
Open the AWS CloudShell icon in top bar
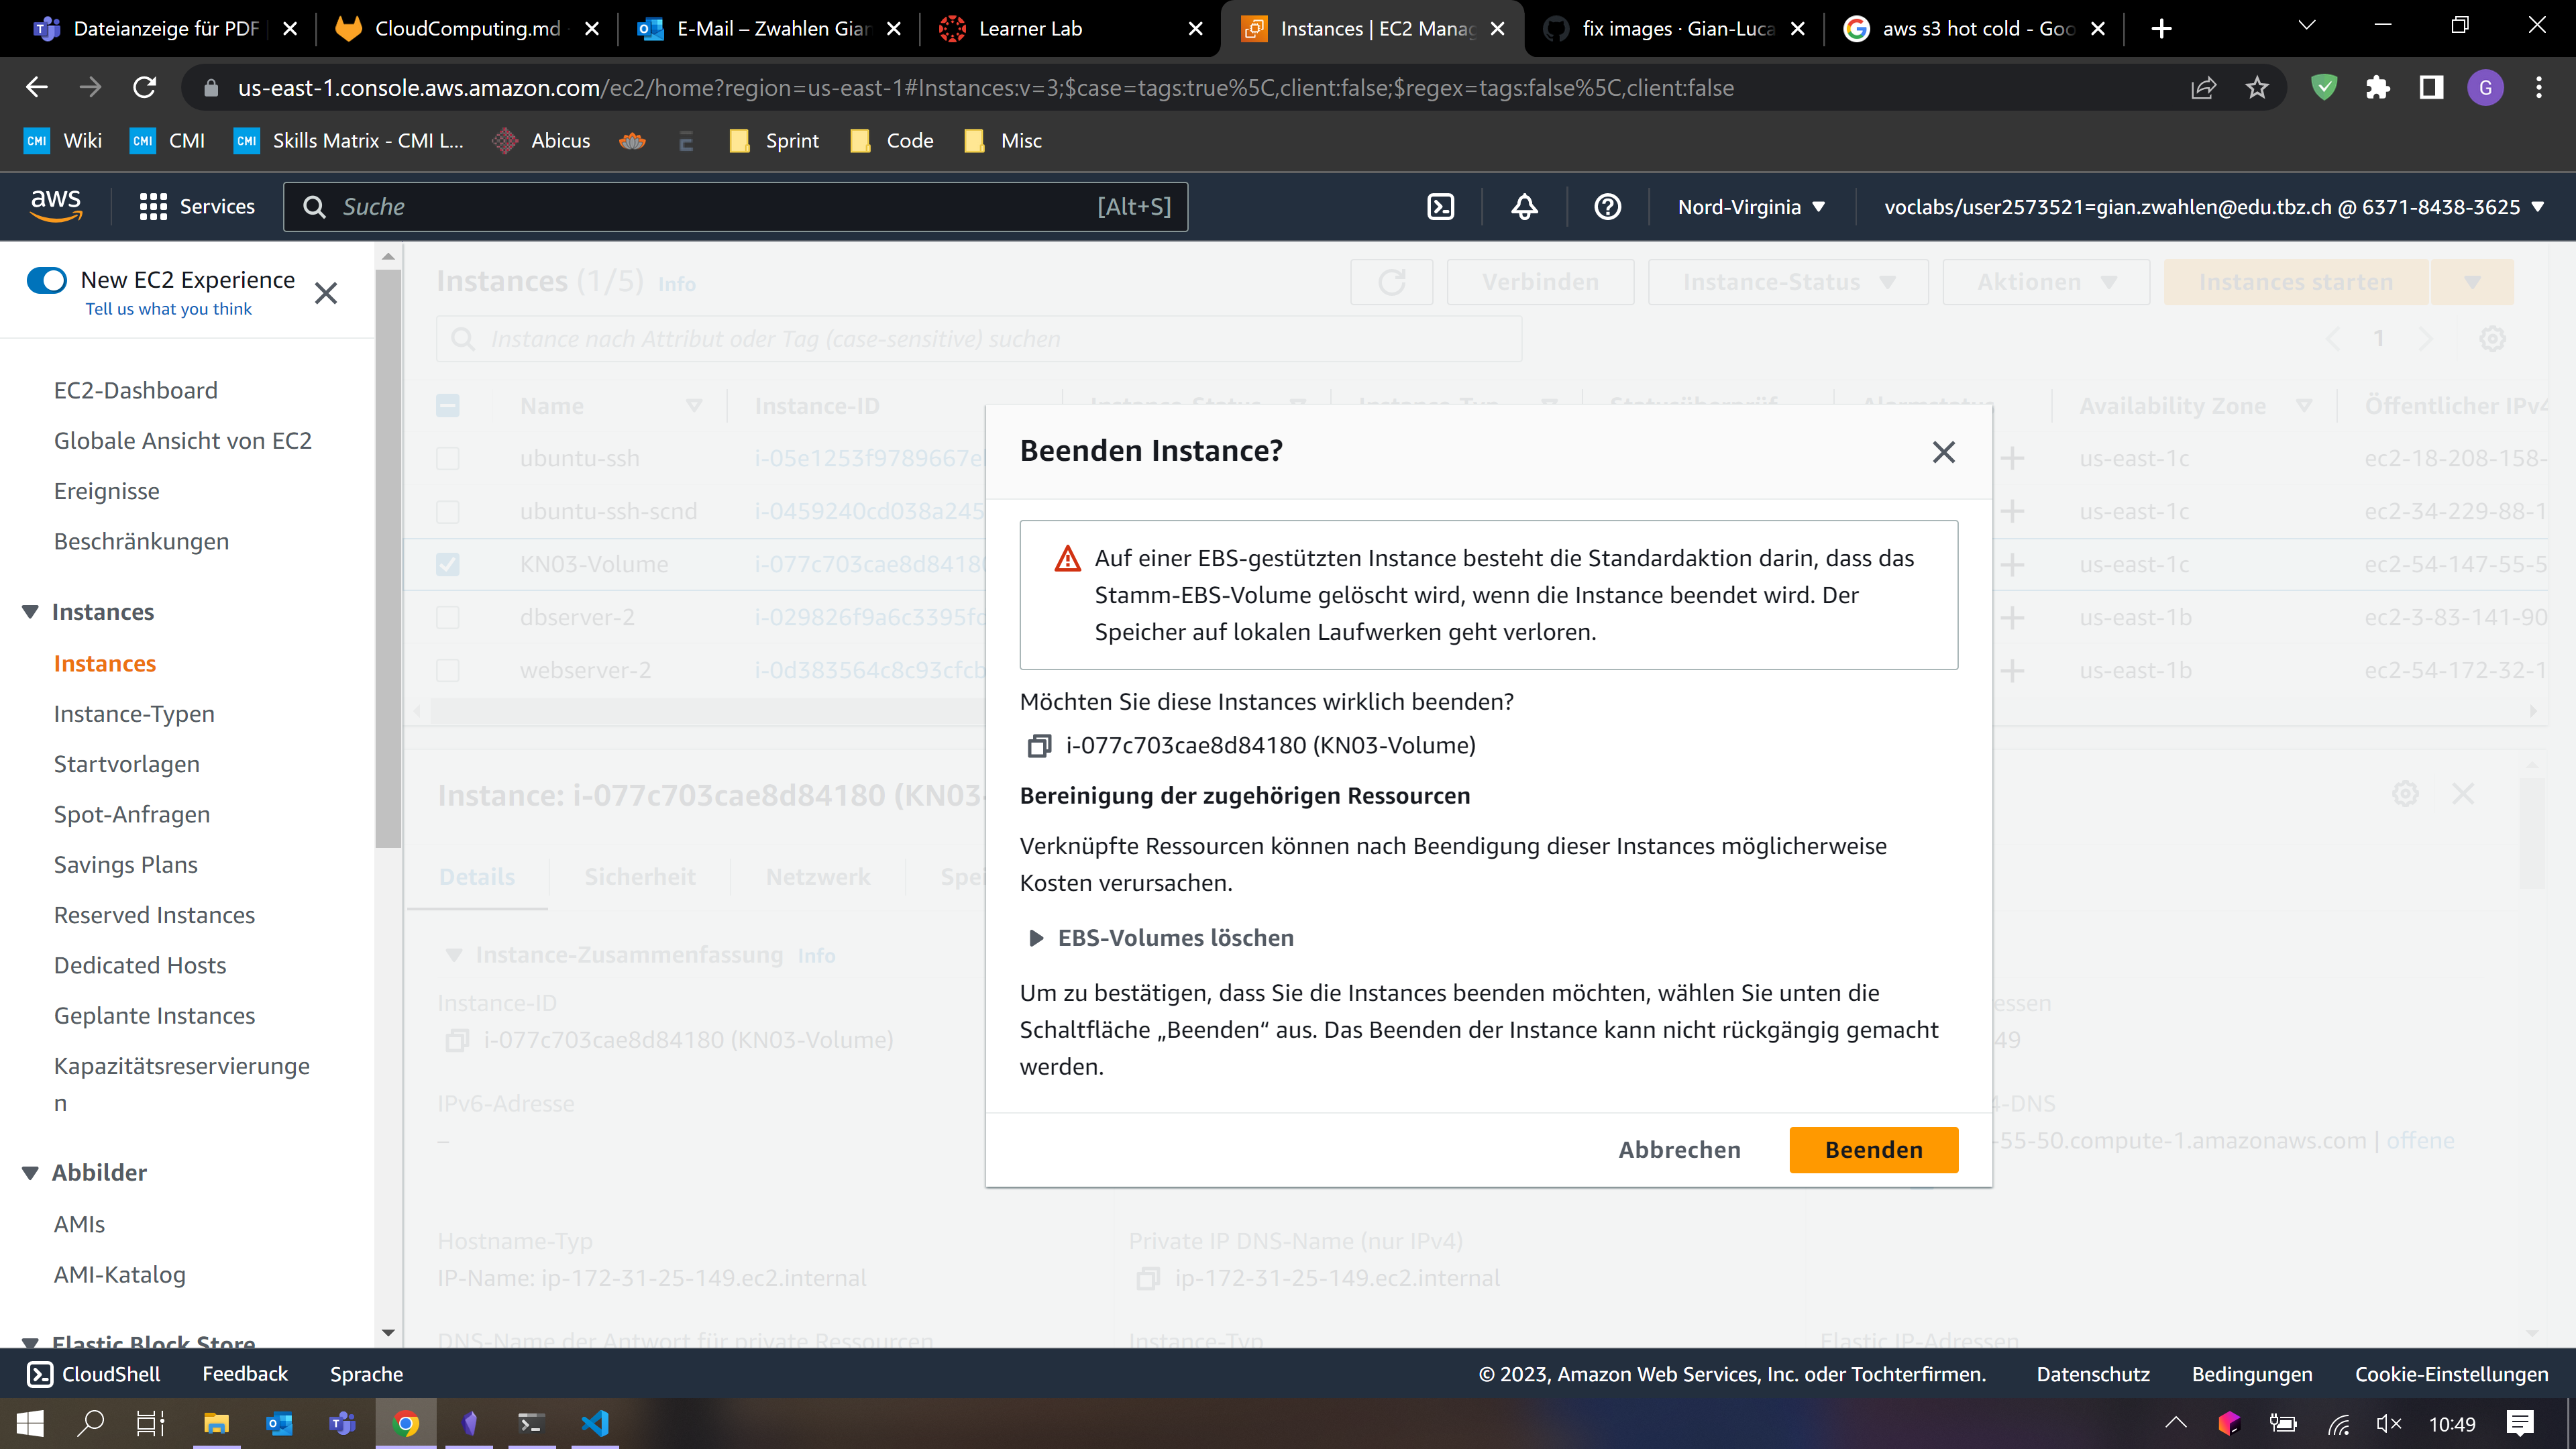pos(1440,207)
